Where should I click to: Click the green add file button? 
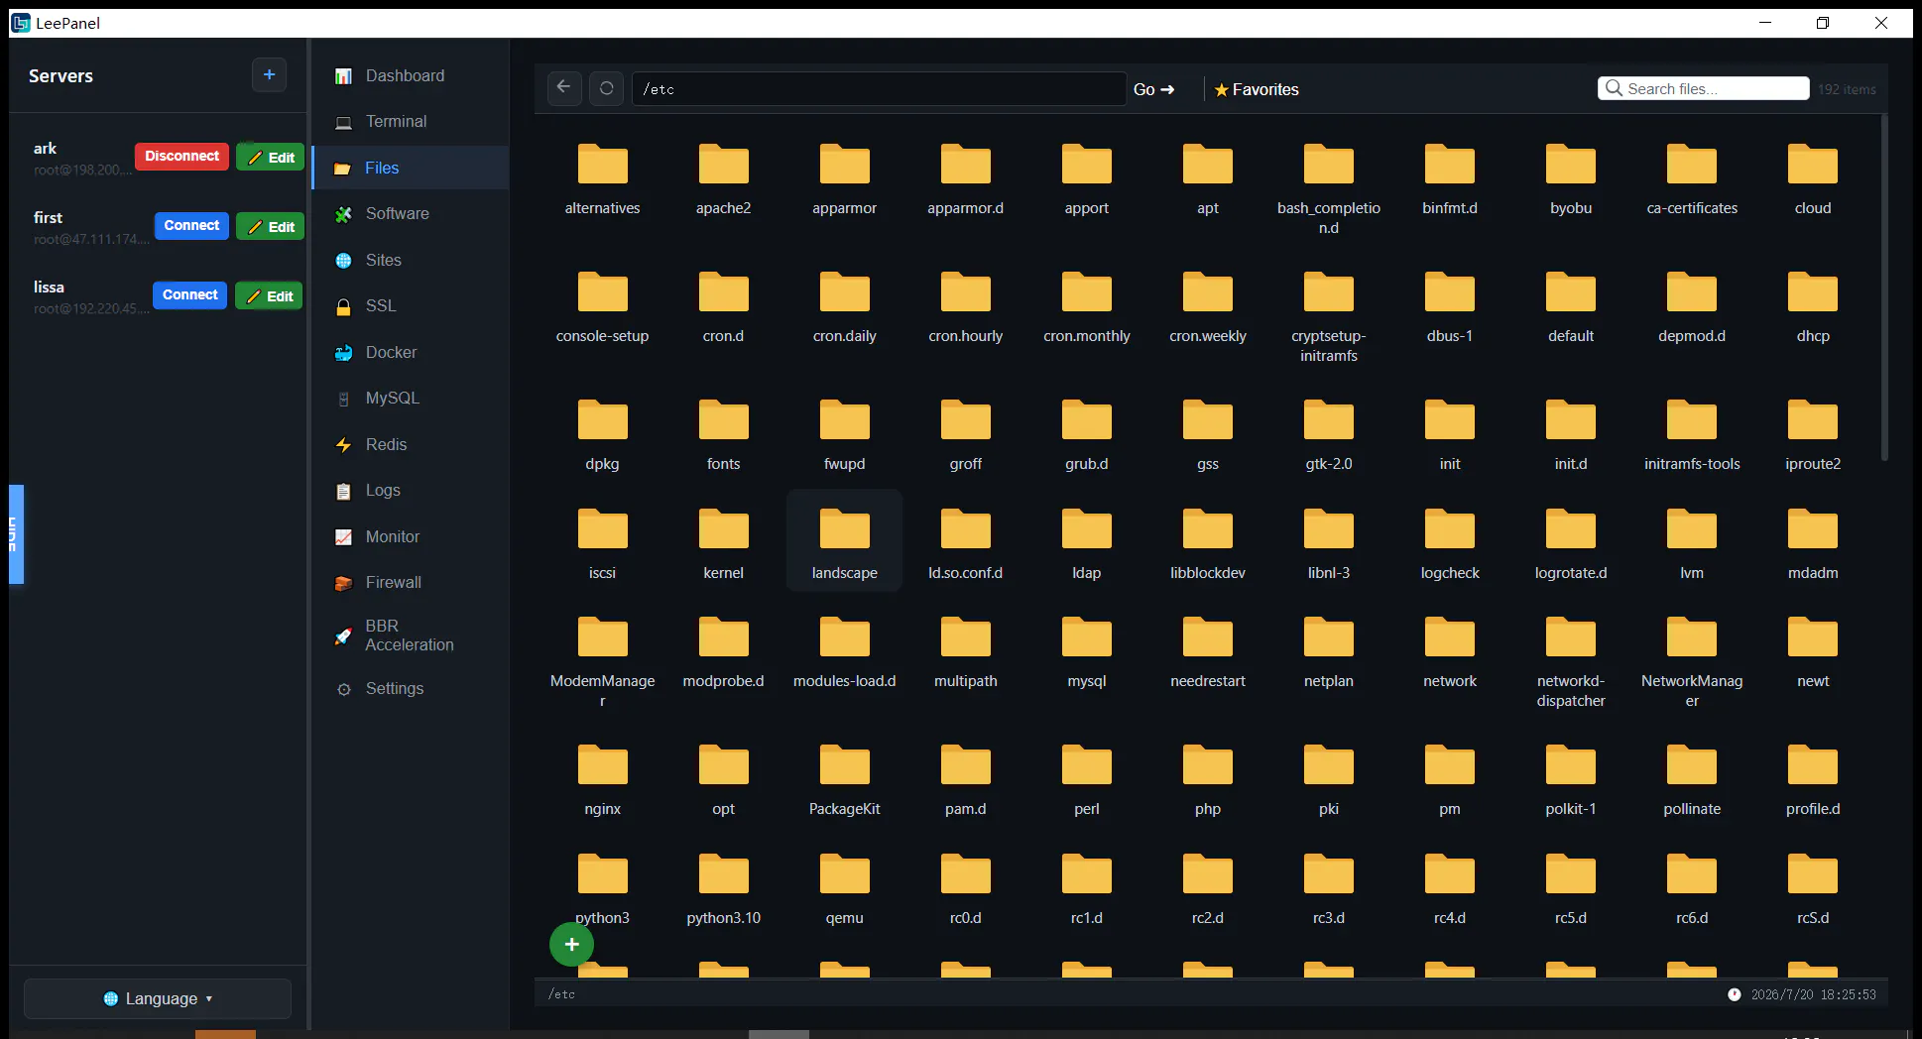571,945
